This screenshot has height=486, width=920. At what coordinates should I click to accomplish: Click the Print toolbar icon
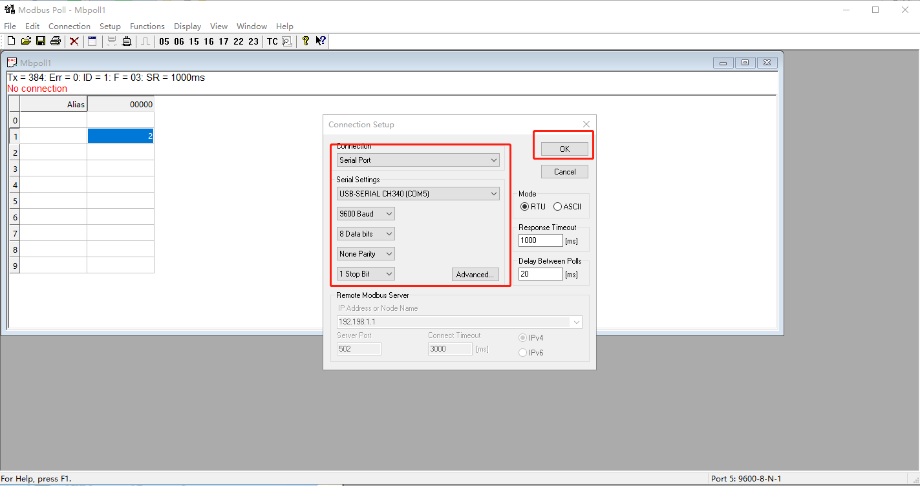point(56,41)
